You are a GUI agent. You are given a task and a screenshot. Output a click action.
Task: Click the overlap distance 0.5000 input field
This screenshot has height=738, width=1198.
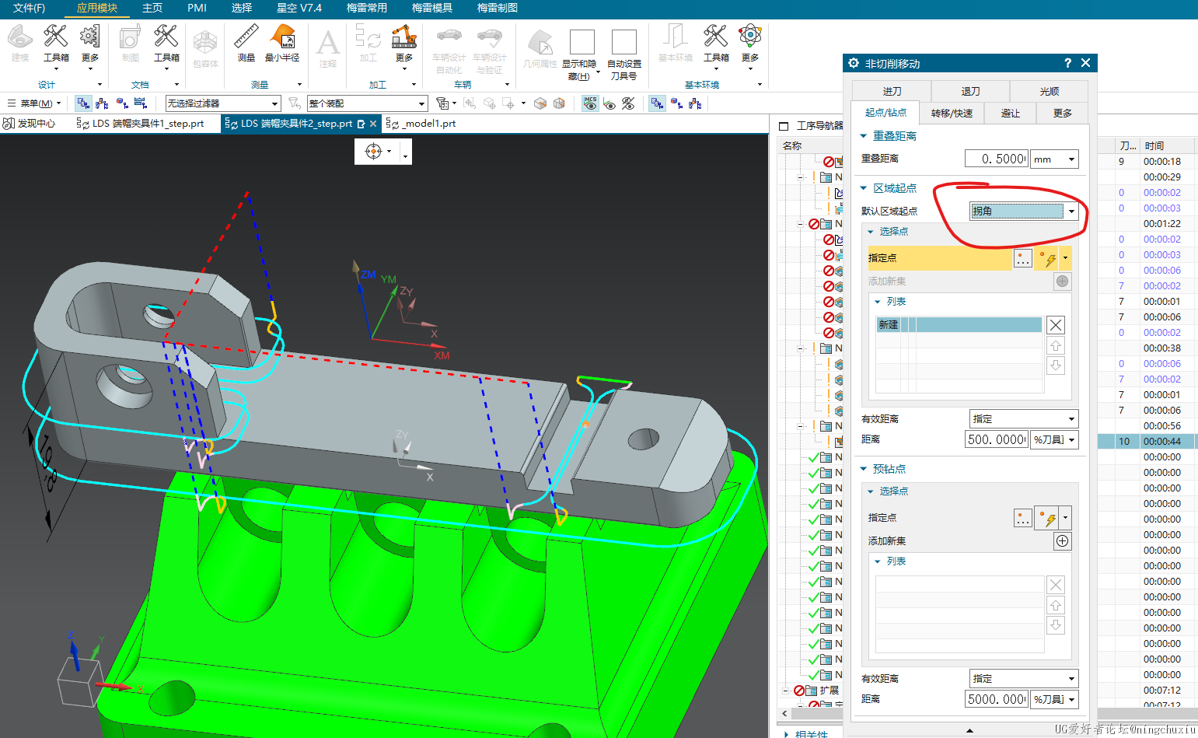click(x=996, y=159)
